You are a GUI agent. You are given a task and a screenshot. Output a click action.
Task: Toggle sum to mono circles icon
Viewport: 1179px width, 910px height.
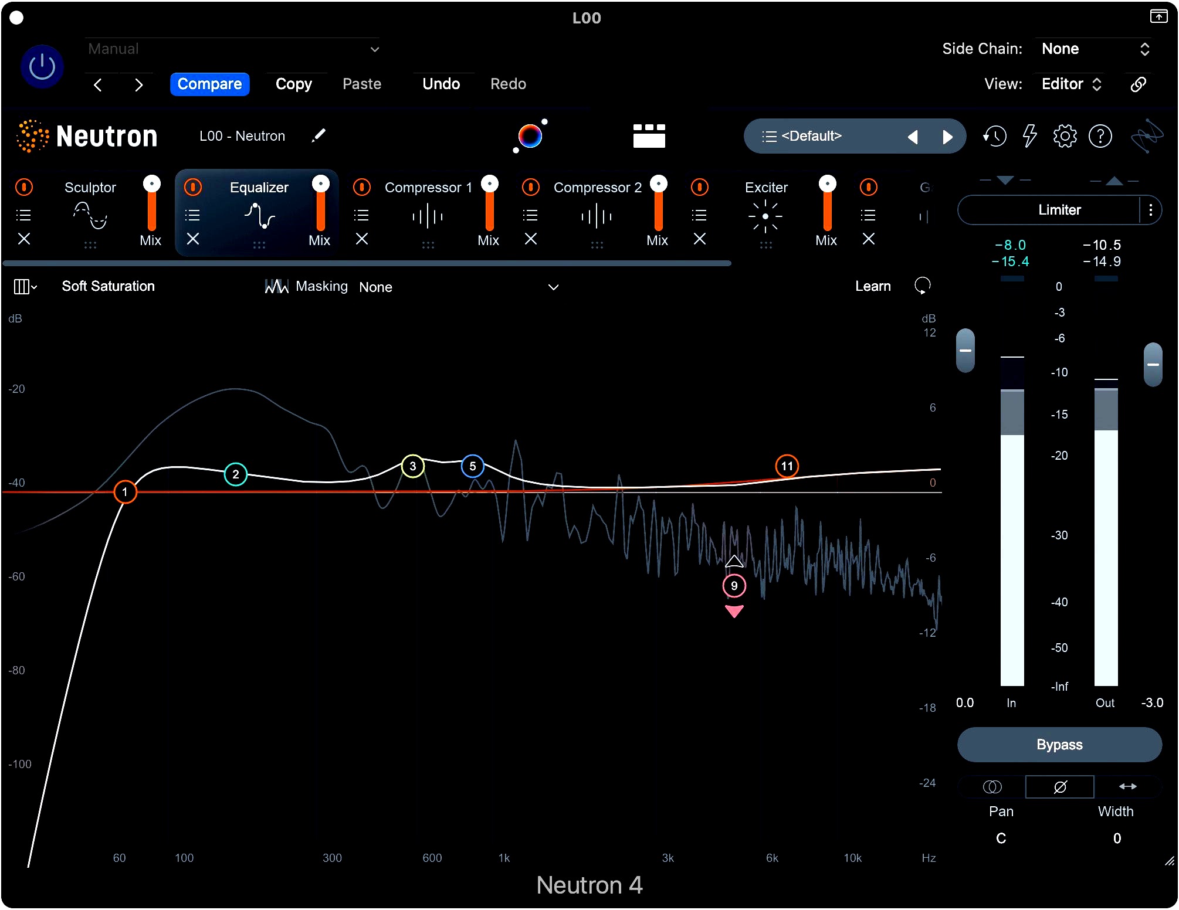992,787
